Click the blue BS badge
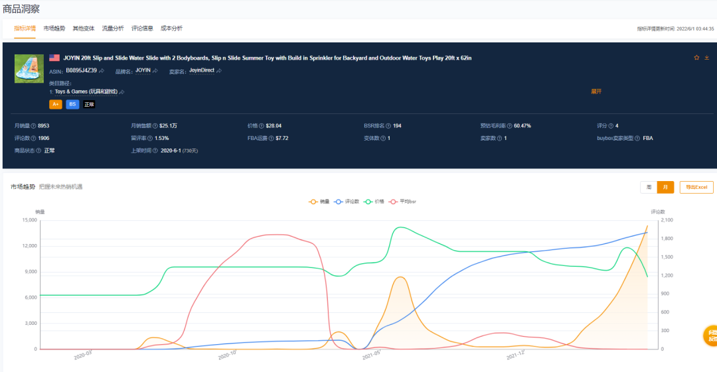Screen dimensions: 717x372 pyautogui.click(x=72, y=104)
